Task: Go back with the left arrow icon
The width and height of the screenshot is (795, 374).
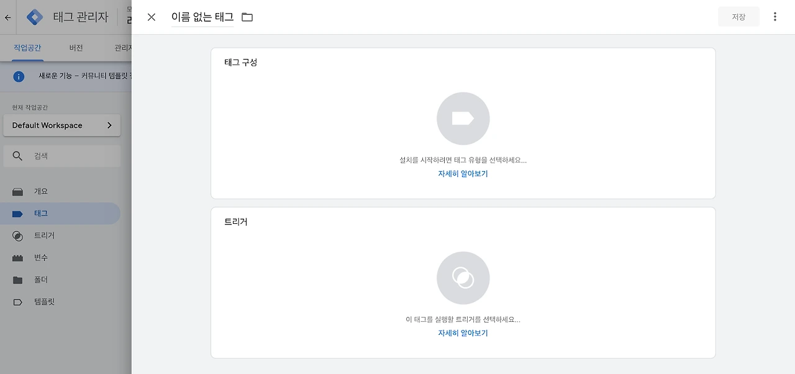Action: 8,17
